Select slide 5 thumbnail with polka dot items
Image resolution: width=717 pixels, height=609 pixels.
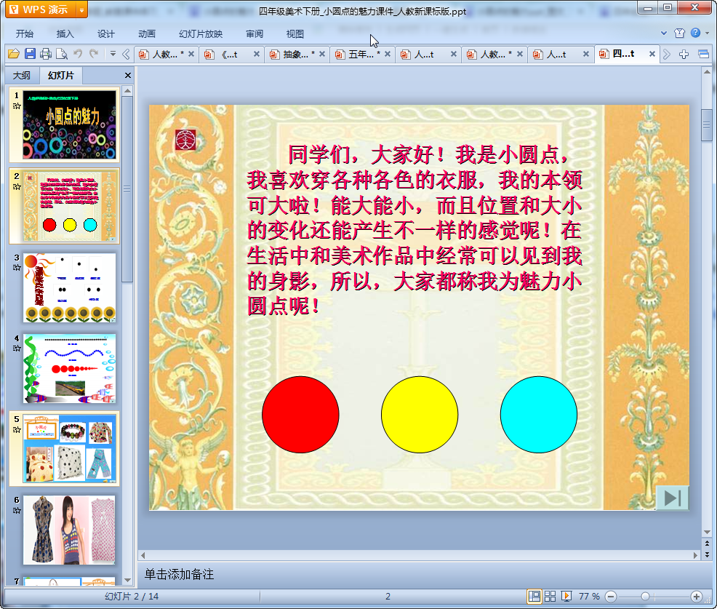[x=70, y=449]
